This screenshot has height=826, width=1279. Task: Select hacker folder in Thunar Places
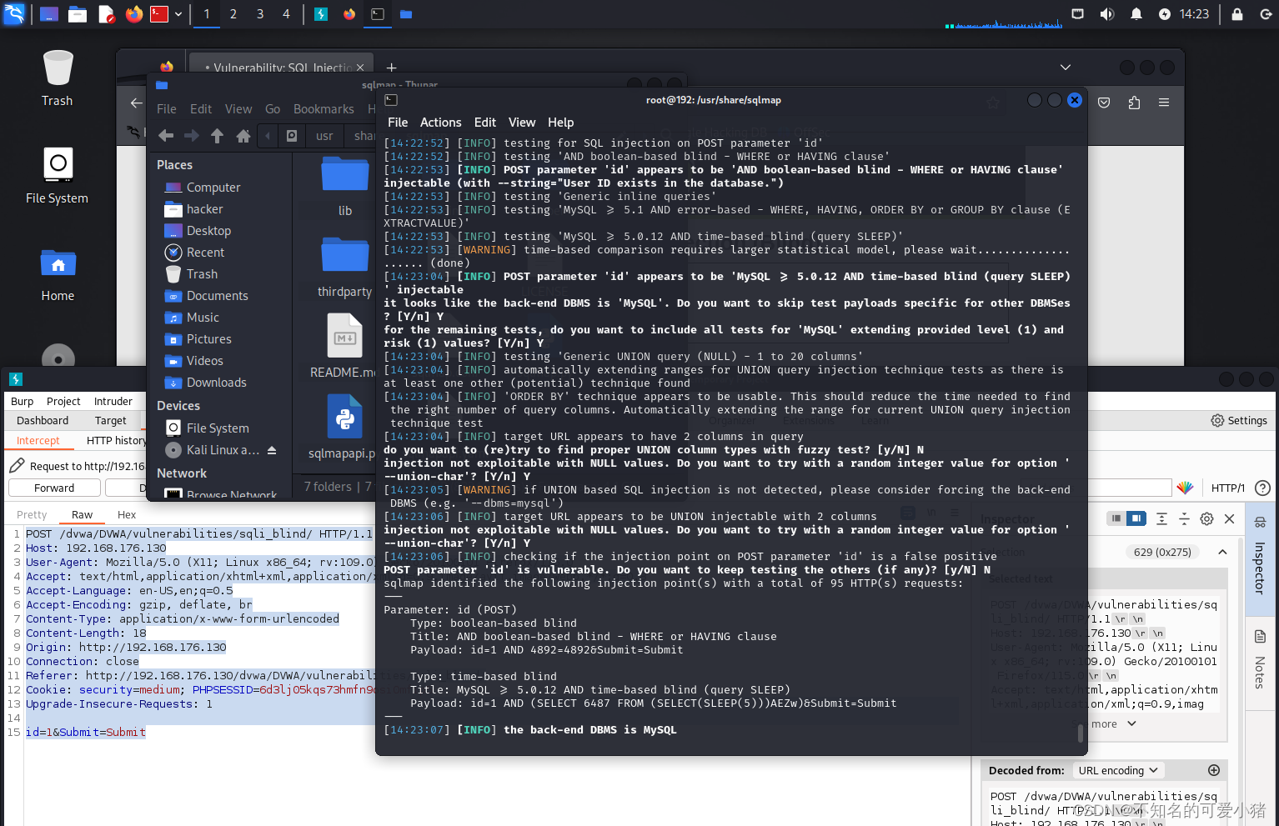click(204, 209)
